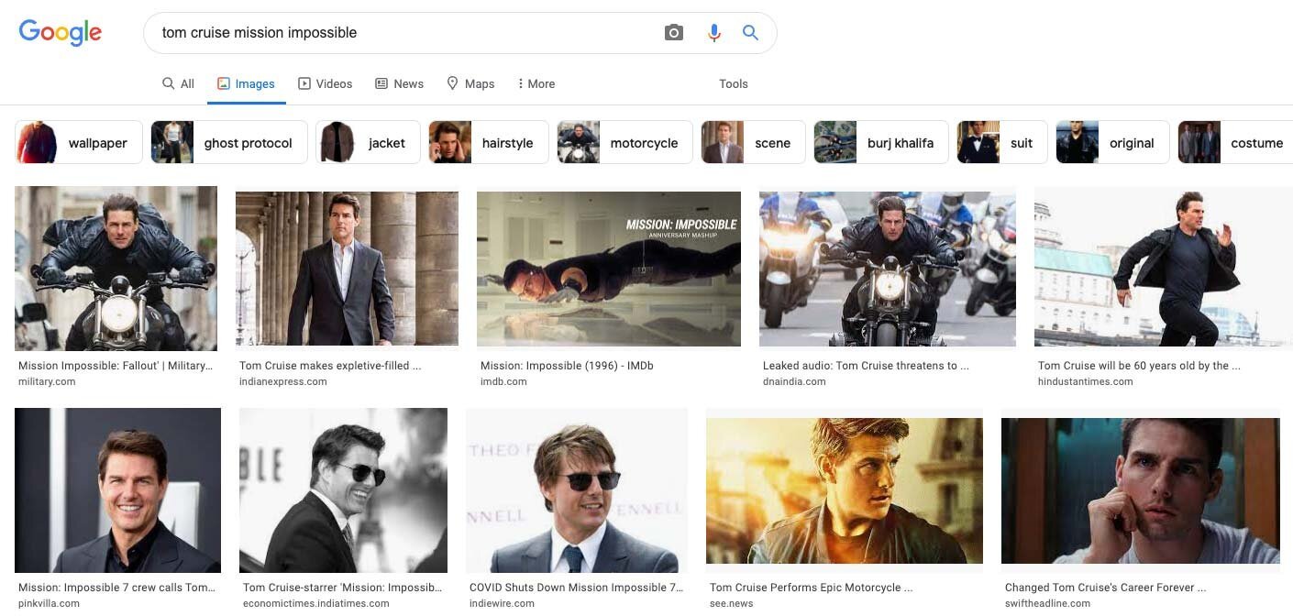
Task: Filter by the burj khalifa chip
Action: [x=881, y=142]
